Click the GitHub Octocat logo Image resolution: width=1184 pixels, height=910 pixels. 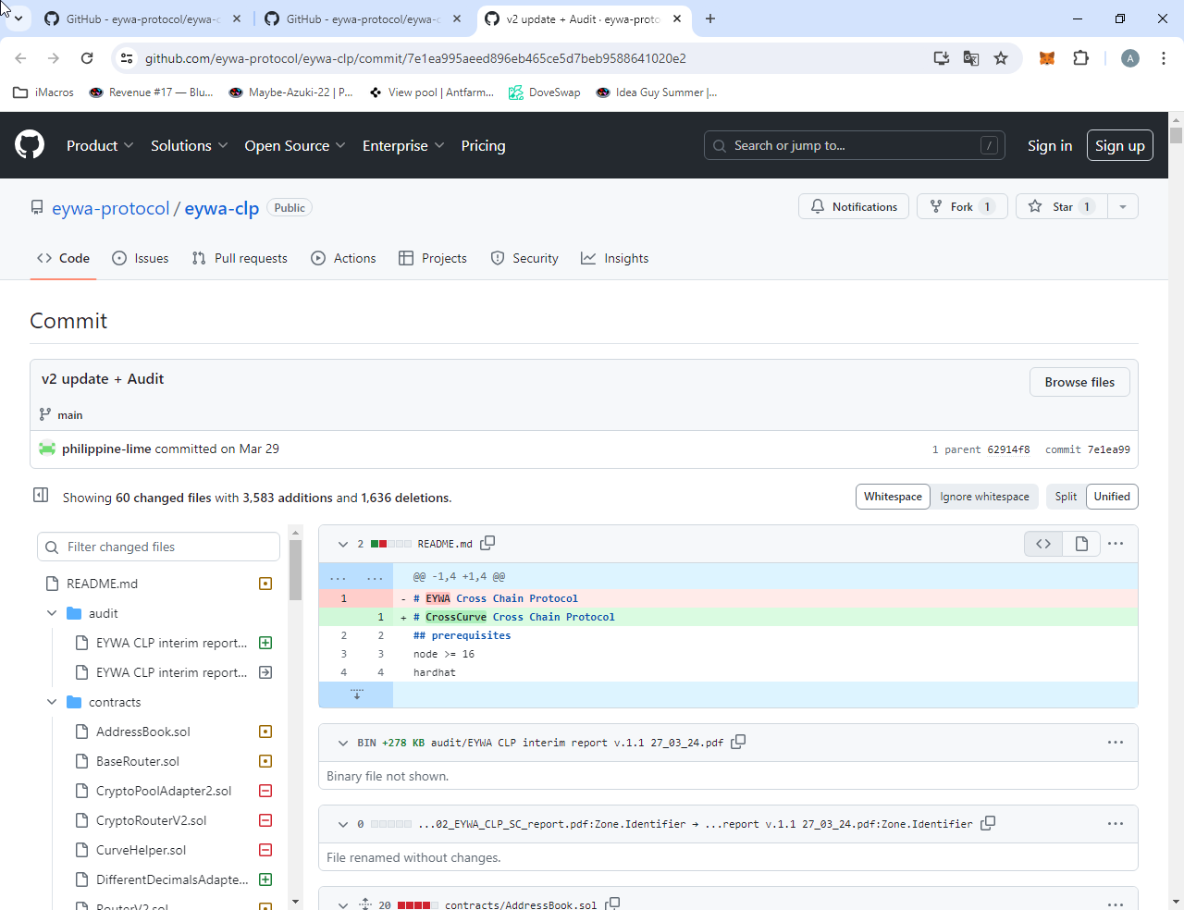[x=30, y=145]
